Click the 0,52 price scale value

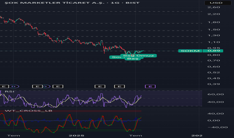click(x=214, y=73)
